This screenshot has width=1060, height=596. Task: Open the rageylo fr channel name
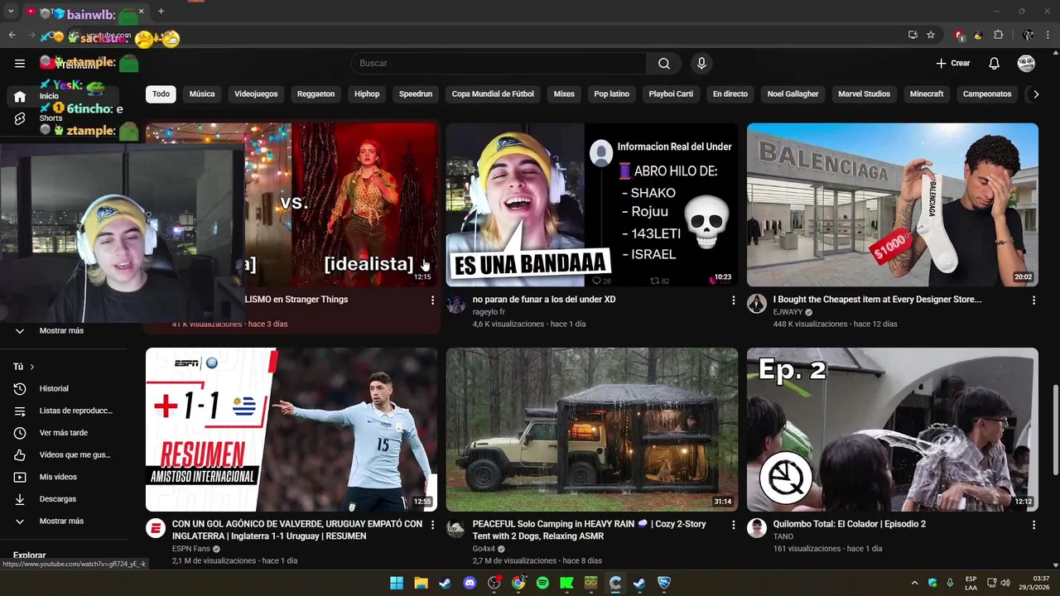click(x=489, y=312)
